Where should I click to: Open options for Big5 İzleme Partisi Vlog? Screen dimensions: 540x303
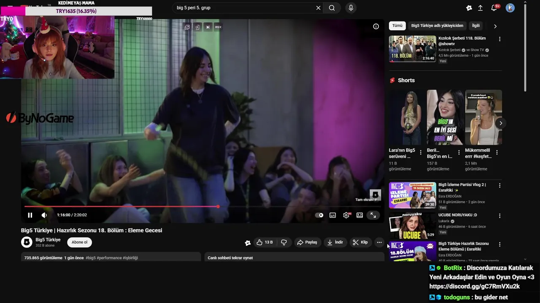500,185
